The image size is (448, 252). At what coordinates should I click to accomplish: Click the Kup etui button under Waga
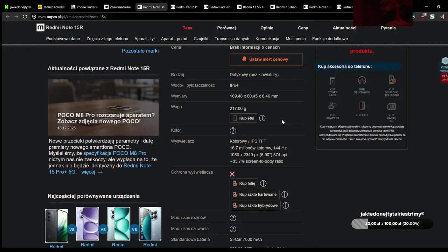[x=243, y=118]
